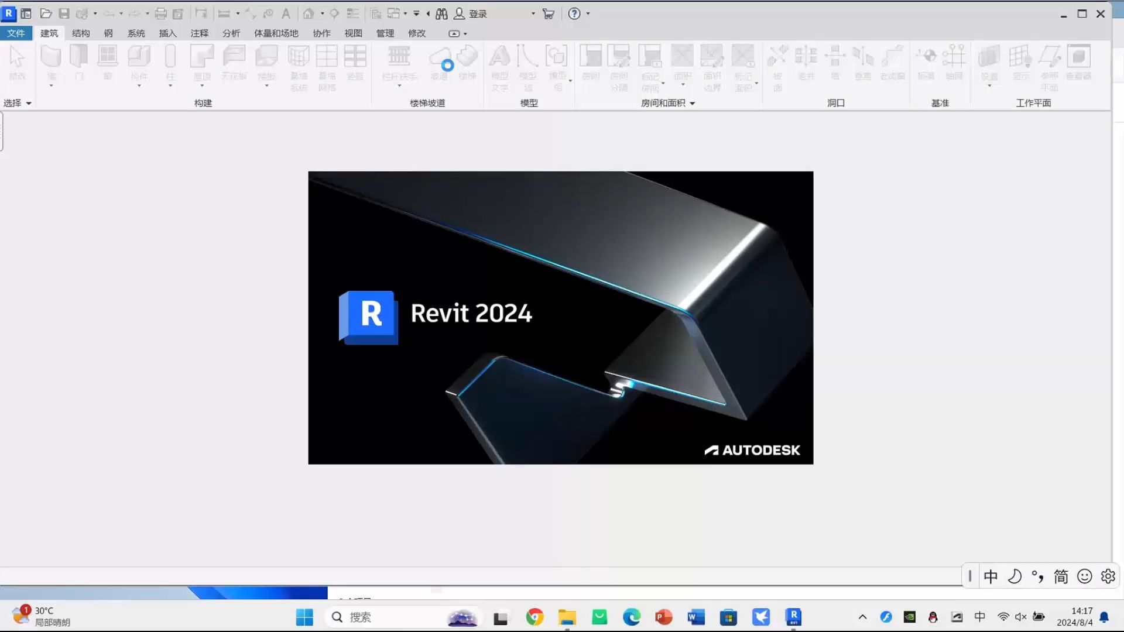Image resolution: width=1124 pixels, height=632 pixels.
Task: Open the Save icon in quick access toolbar
Action: click(x=64, y=13)
